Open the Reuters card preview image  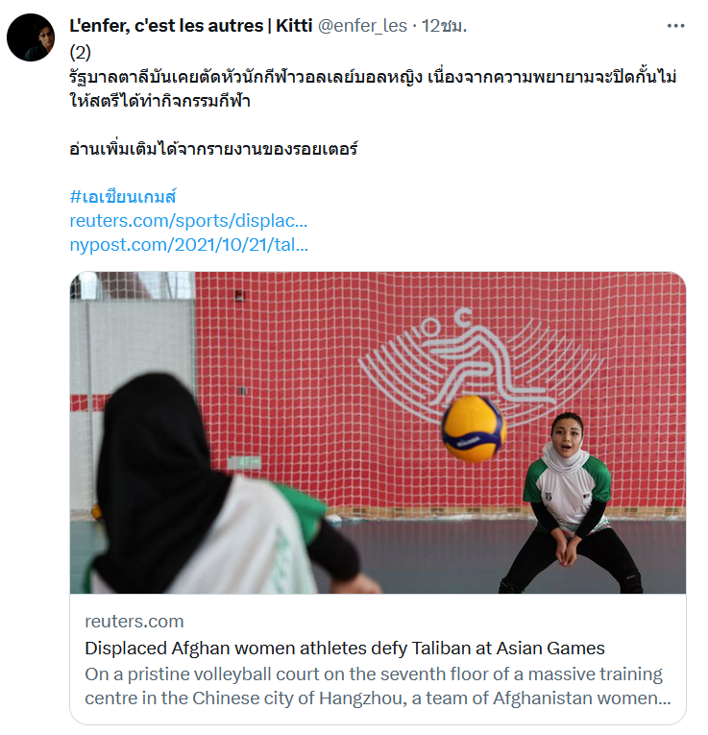coord(378,432)
